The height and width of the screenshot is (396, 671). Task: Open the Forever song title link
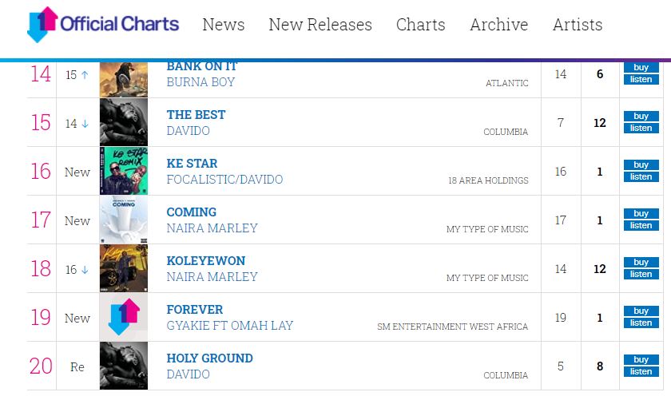point(195,310)
